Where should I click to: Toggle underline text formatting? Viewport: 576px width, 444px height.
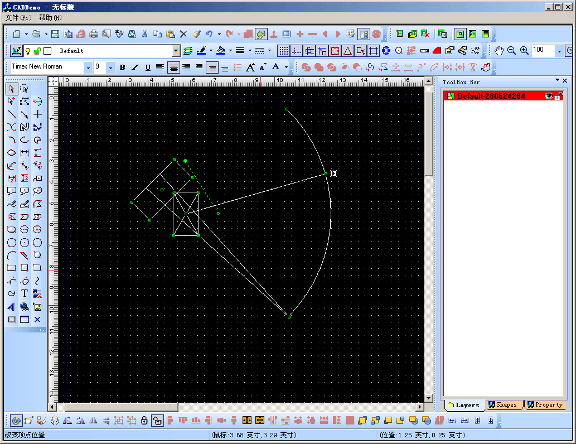click(x=148, y=67)
